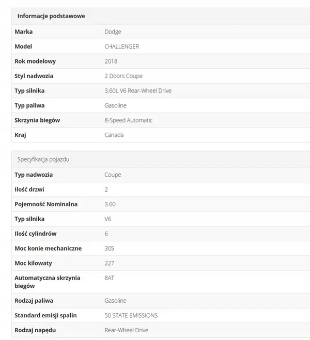This screenshot has height=340, width=310.
Task: Click the Pojemność Nominalna label
Action: tap(46, 204)
